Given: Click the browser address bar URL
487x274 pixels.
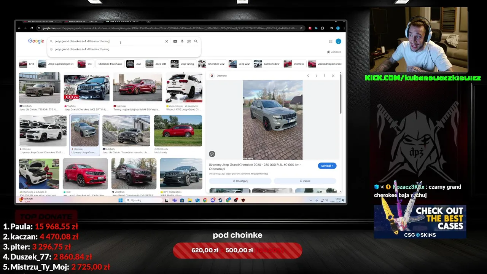Looking at the screenshot, I should coord(169,28).
